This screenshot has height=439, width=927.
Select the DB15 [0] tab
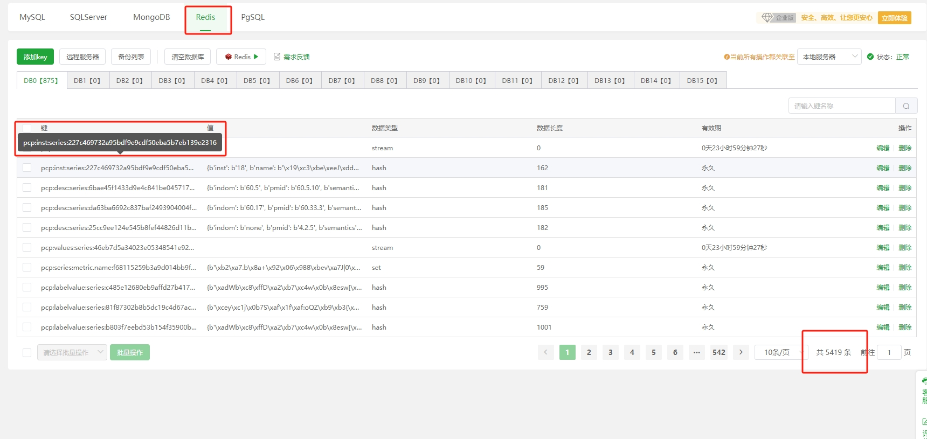pyautogui.click(x=702, y=80)
